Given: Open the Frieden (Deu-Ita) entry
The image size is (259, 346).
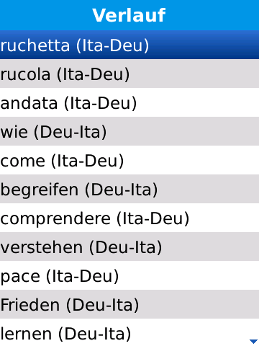Looking at the screenshot, I should [129, 304].
